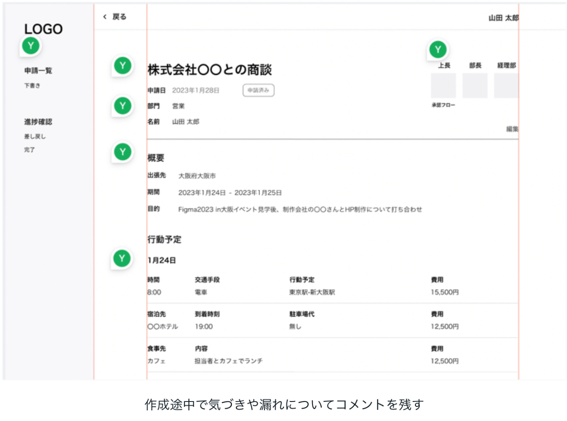567x421 pixels.
Task: Open 進捗確認 section in the sidebar
Action: (38, 122)
